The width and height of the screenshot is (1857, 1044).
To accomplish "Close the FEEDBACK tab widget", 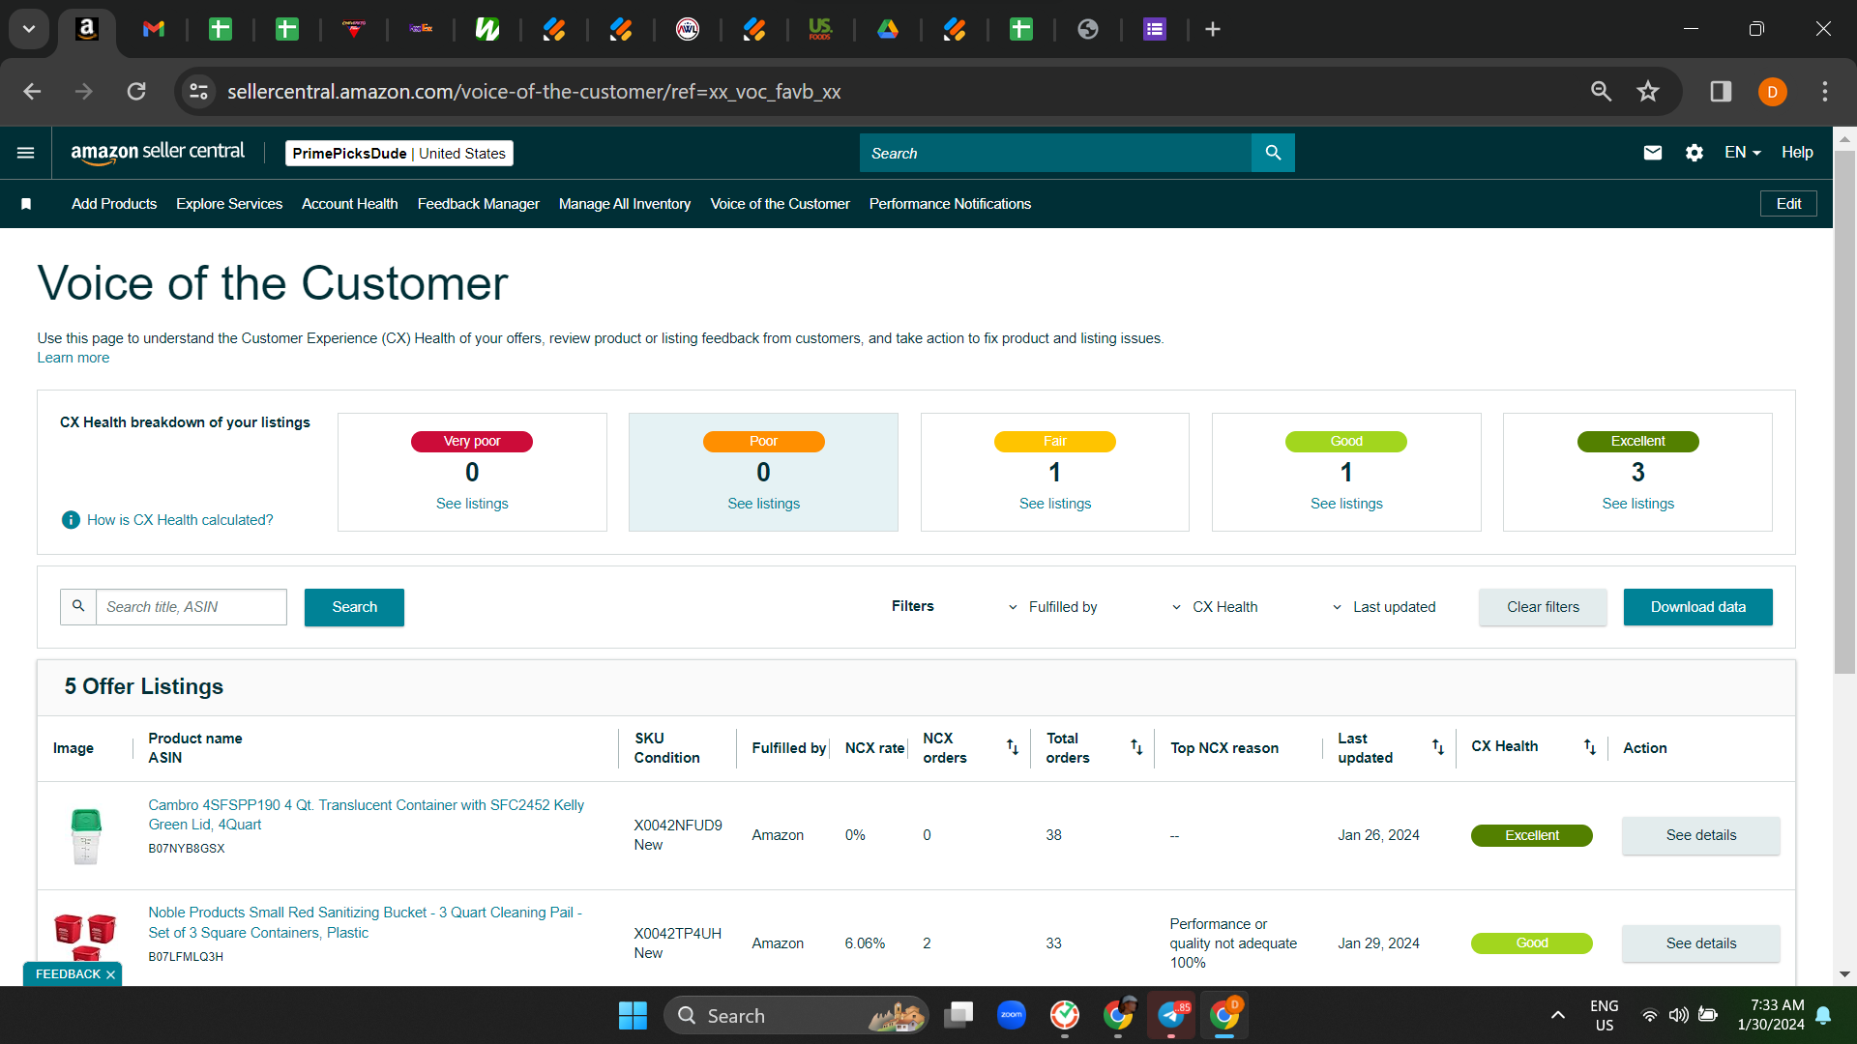I will click(x=111, y=974).
